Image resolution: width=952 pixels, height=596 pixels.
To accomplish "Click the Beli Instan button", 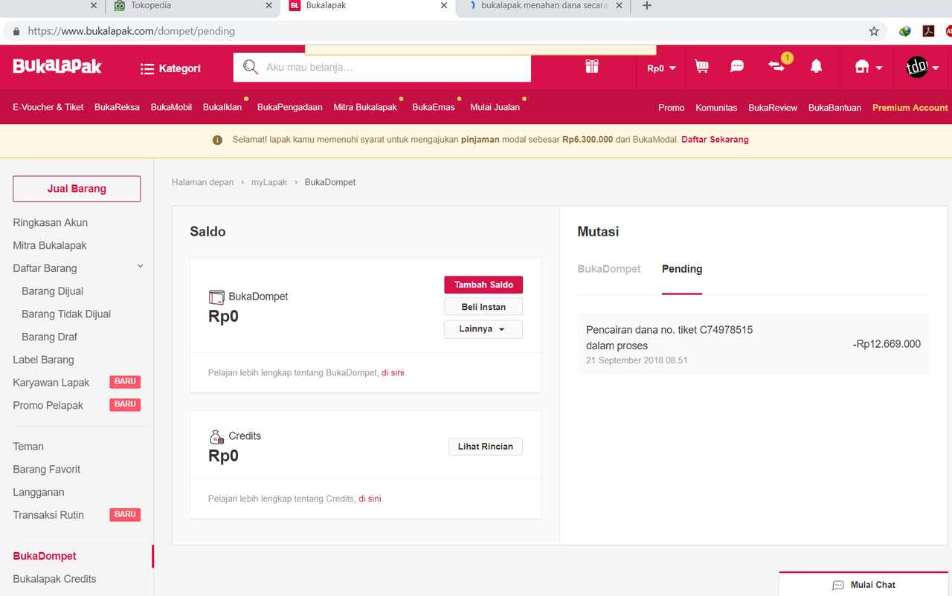I will point(483,307).
